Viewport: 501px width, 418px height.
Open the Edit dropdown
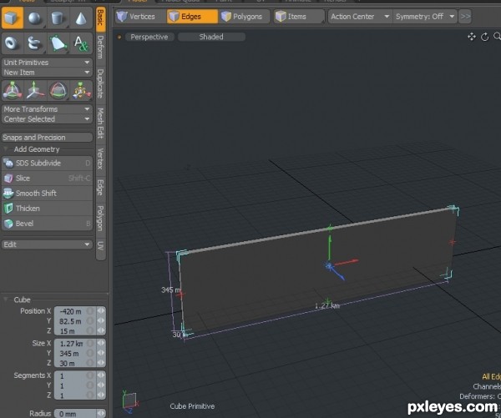click(x=47, y=244)
